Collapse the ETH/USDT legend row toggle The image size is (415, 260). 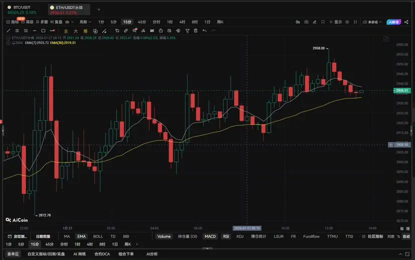pyautogui.click(x=8, y=38)
